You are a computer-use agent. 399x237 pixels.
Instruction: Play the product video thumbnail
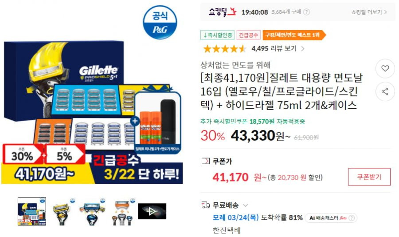click(x=152, y=211)
